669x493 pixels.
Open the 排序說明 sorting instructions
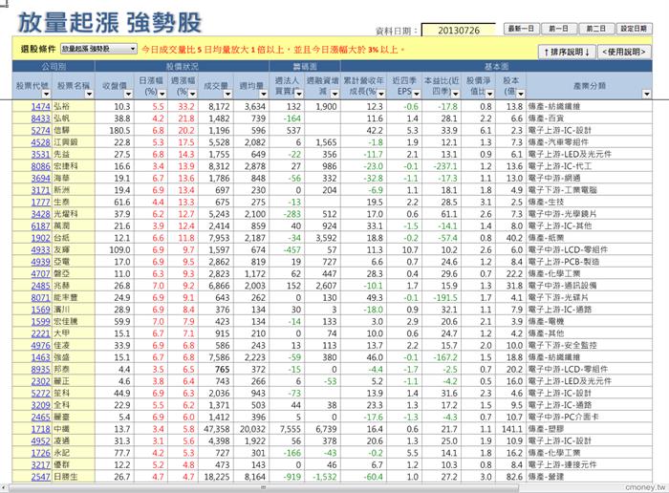[x=567, y=52]
